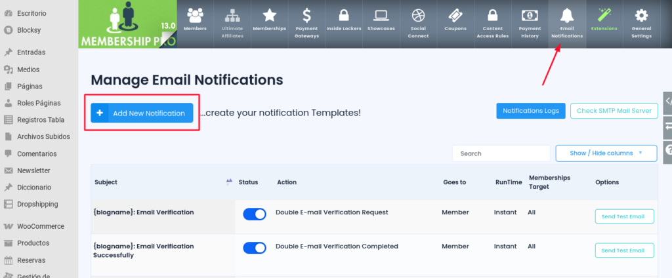The width and height of the screenshot is (672, 278).
Task: Click the Blocksy sidebar icon
Action: (x=8, y=30)
